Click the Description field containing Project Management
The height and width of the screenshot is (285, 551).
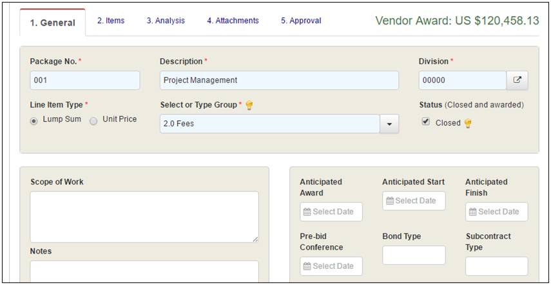point(279,80)
